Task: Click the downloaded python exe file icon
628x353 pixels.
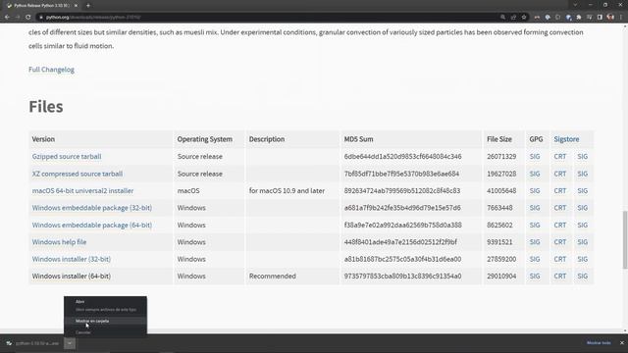Action: pos(9,343)
